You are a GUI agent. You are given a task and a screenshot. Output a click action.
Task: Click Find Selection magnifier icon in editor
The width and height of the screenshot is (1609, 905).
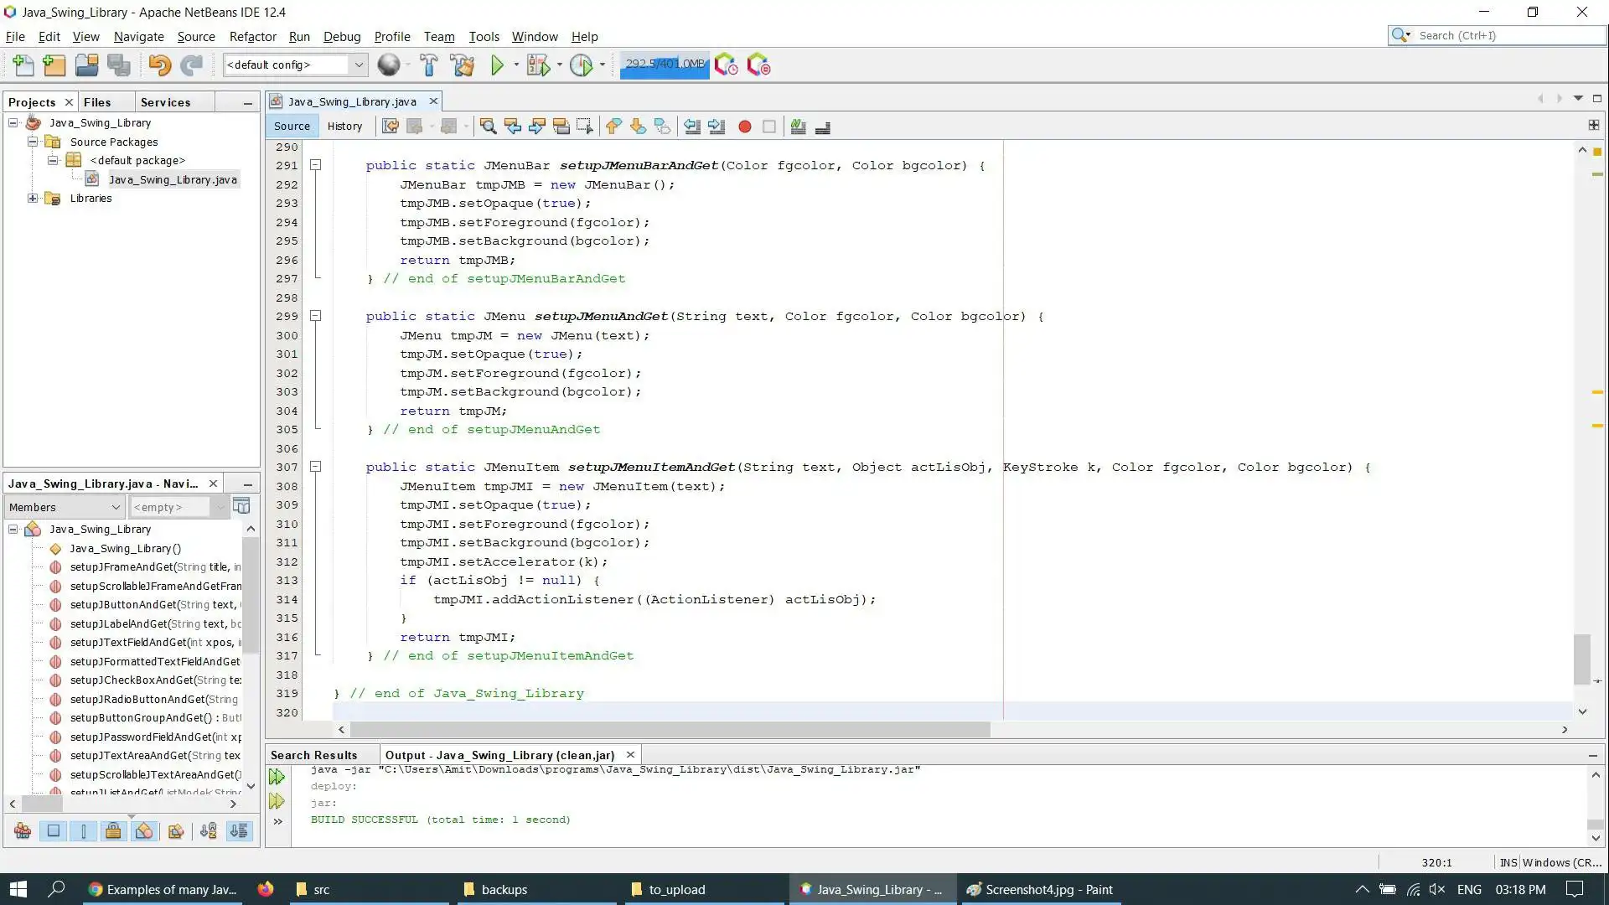tap(488, 127)
